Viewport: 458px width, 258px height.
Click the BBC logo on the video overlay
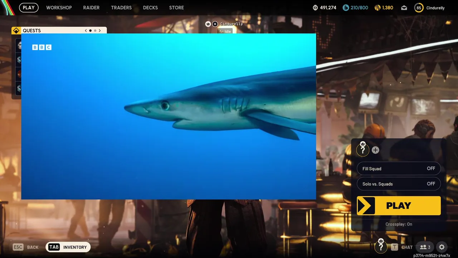click(42, 47)
